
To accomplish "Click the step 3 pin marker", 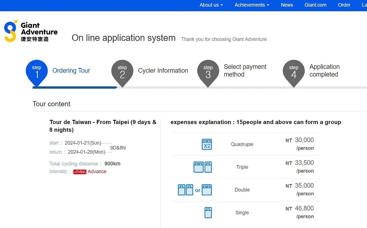I will pyautogui.click(x=208, y=73).
